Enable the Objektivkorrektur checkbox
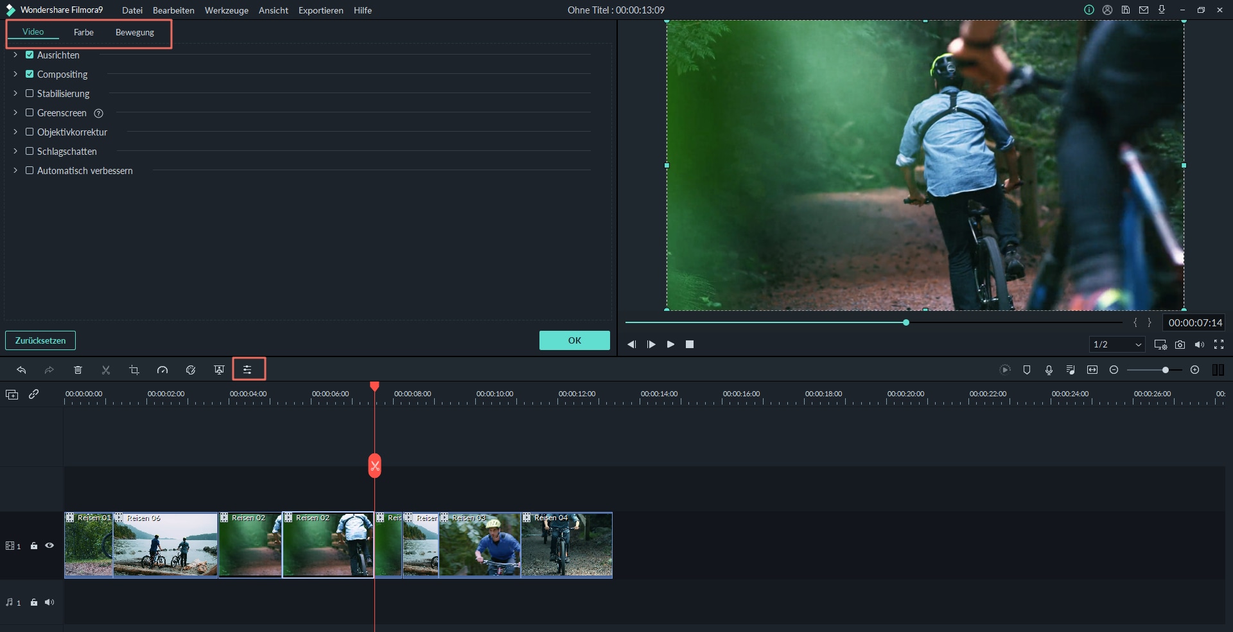The height and width of the screenshot is (632, 1233). tap(30, 132)
